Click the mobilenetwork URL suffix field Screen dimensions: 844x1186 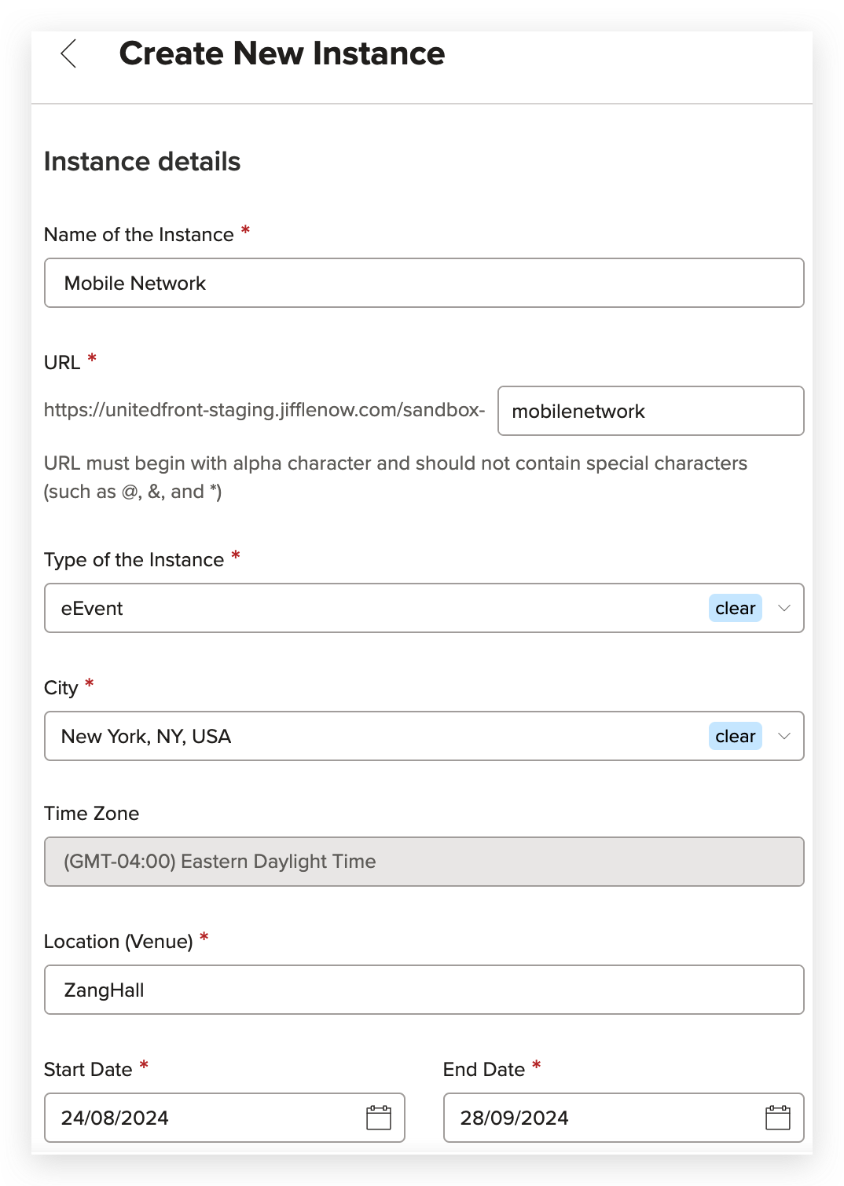click(651, 411)
